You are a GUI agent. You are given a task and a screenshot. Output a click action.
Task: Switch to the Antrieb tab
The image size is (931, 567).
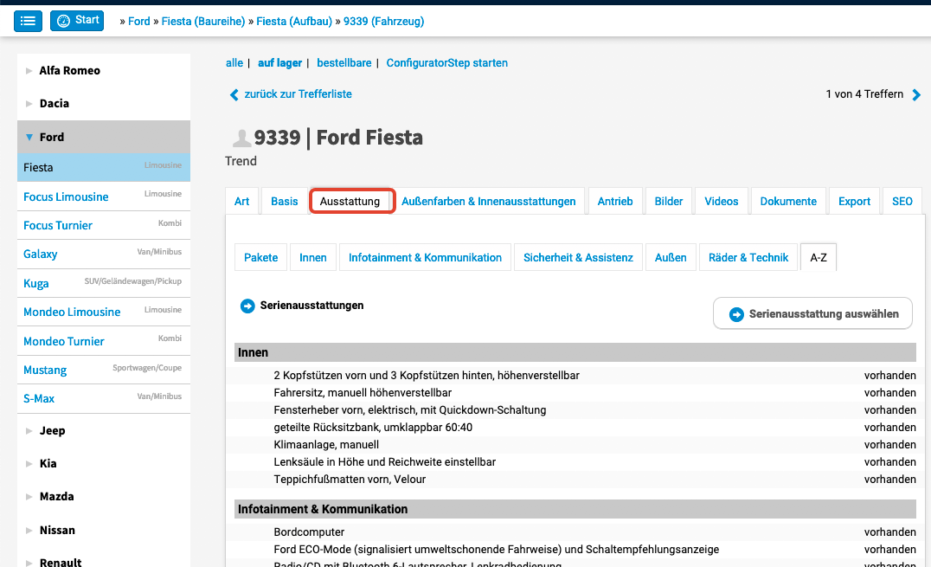tap(614, 201)
